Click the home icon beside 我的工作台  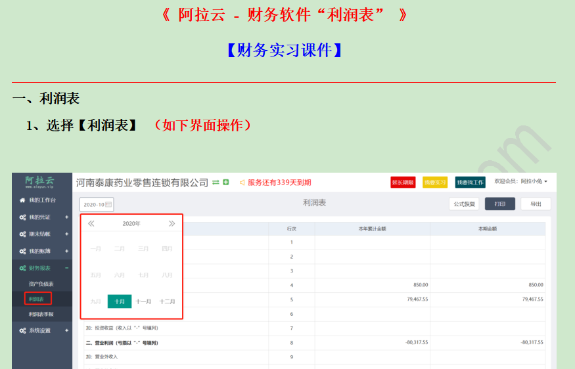[22, 200]
